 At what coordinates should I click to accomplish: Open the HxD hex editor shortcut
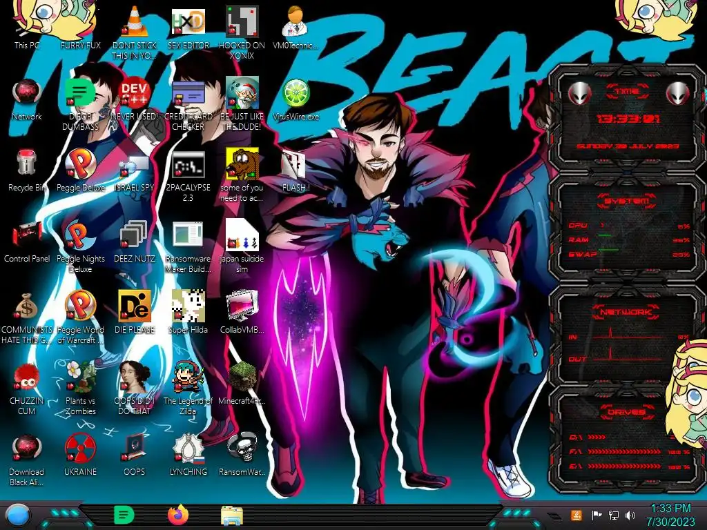coord(188,21)
